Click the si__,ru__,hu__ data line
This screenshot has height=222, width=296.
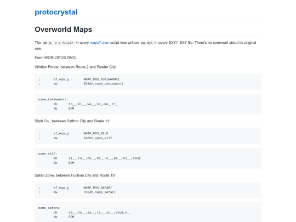(x=104, y=158)
